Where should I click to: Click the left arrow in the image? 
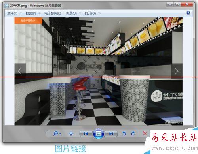(x=20, y=71)
